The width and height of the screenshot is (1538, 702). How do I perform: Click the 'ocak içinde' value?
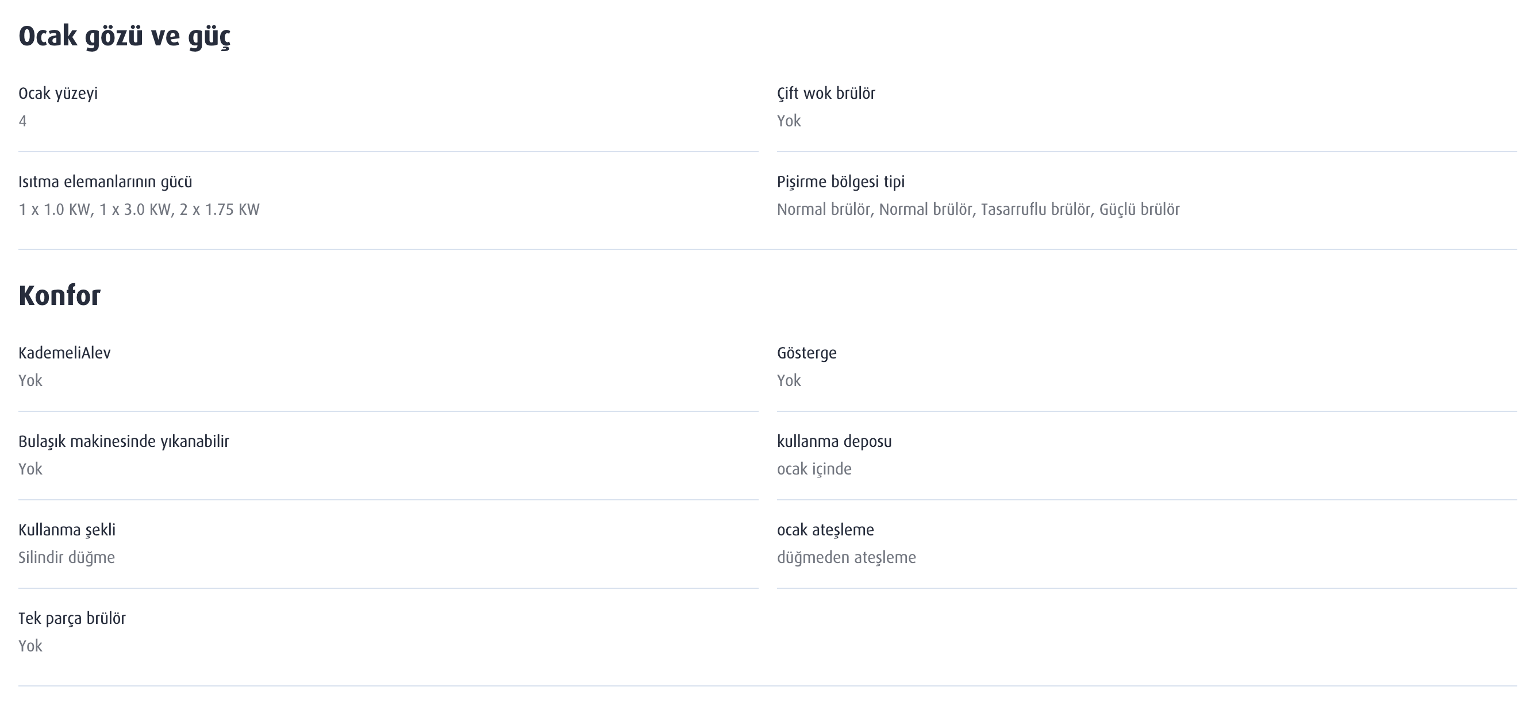(x=814, y=469)
